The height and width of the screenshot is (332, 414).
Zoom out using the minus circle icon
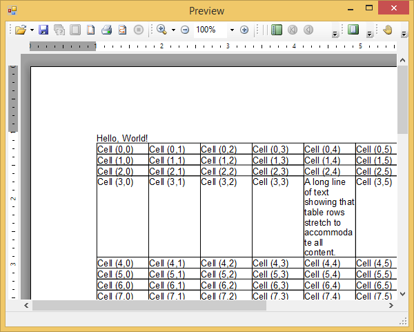(185, 30)
